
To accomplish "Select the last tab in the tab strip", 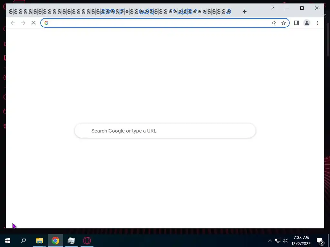I will (x=228, y=12).
